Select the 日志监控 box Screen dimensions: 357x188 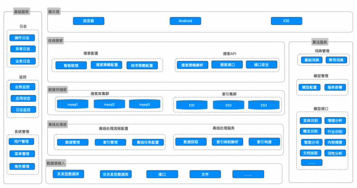23,110
